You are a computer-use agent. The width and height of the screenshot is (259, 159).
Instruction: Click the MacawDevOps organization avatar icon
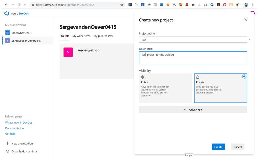click(x=8, y=33)
